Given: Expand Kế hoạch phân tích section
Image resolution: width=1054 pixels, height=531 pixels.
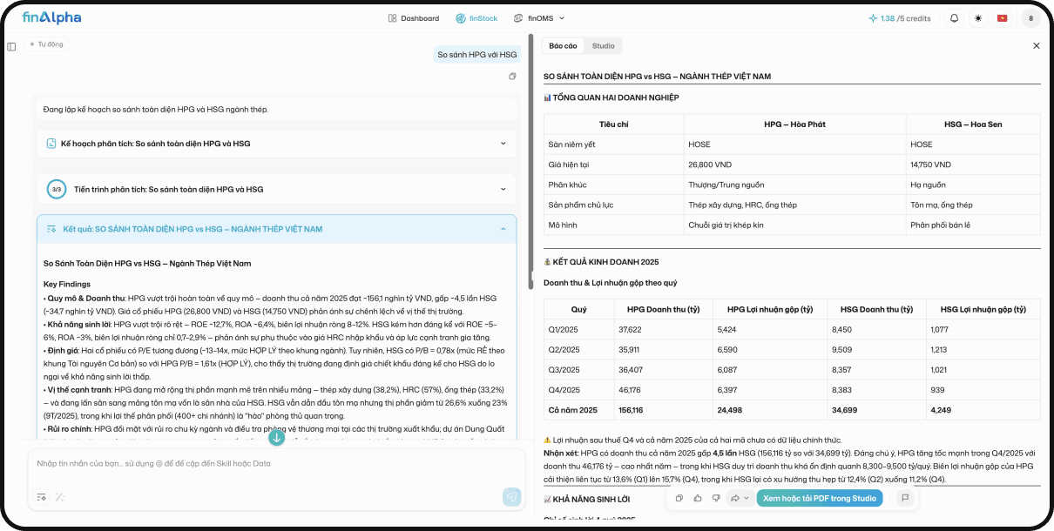Looking at the screenshot, I should [503, 144].
